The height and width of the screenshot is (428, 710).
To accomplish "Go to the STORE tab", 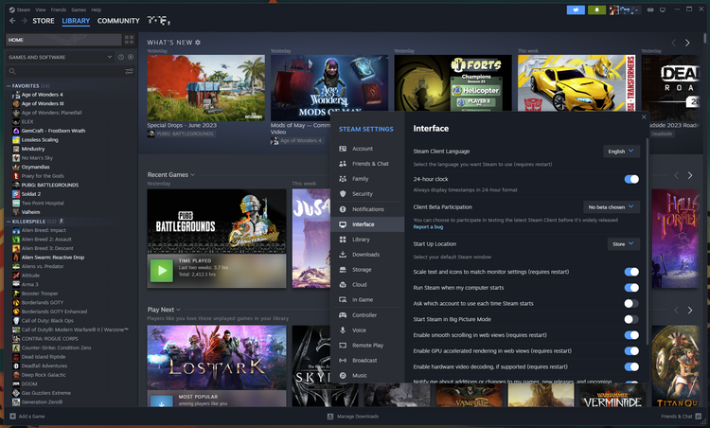I will coord(43,21).
